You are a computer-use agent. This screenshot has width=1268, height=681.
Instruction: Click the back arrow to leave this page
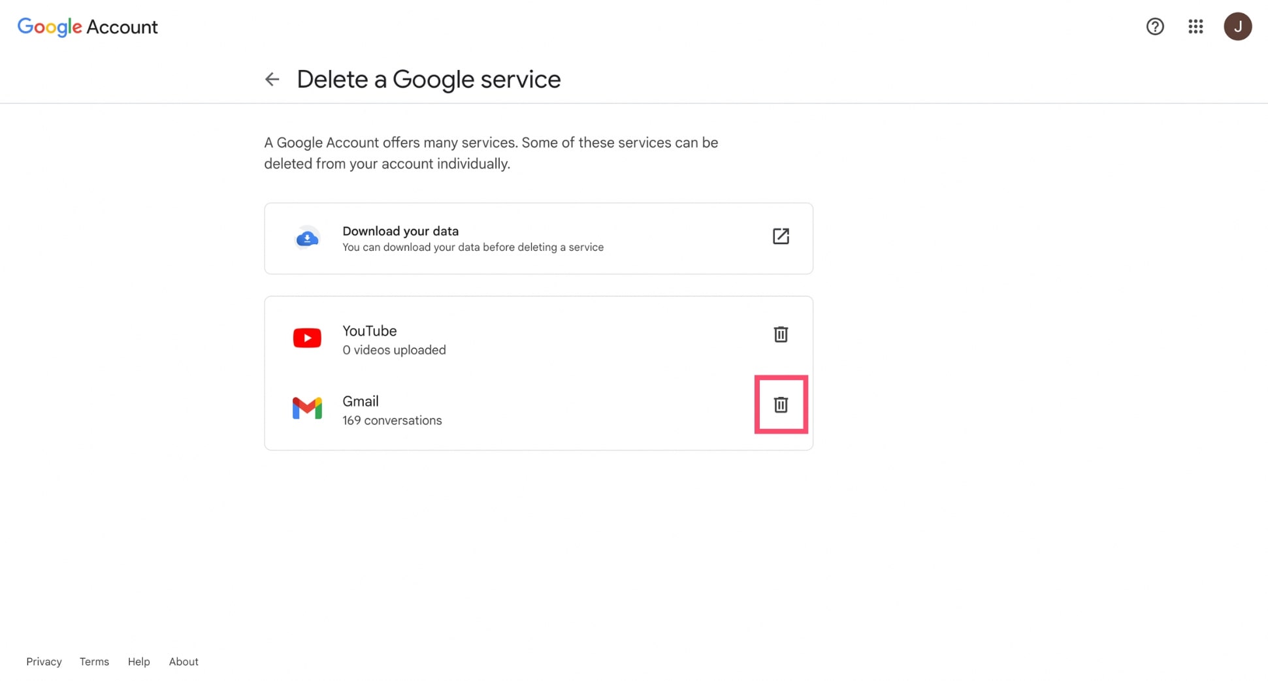click(272, 78)
